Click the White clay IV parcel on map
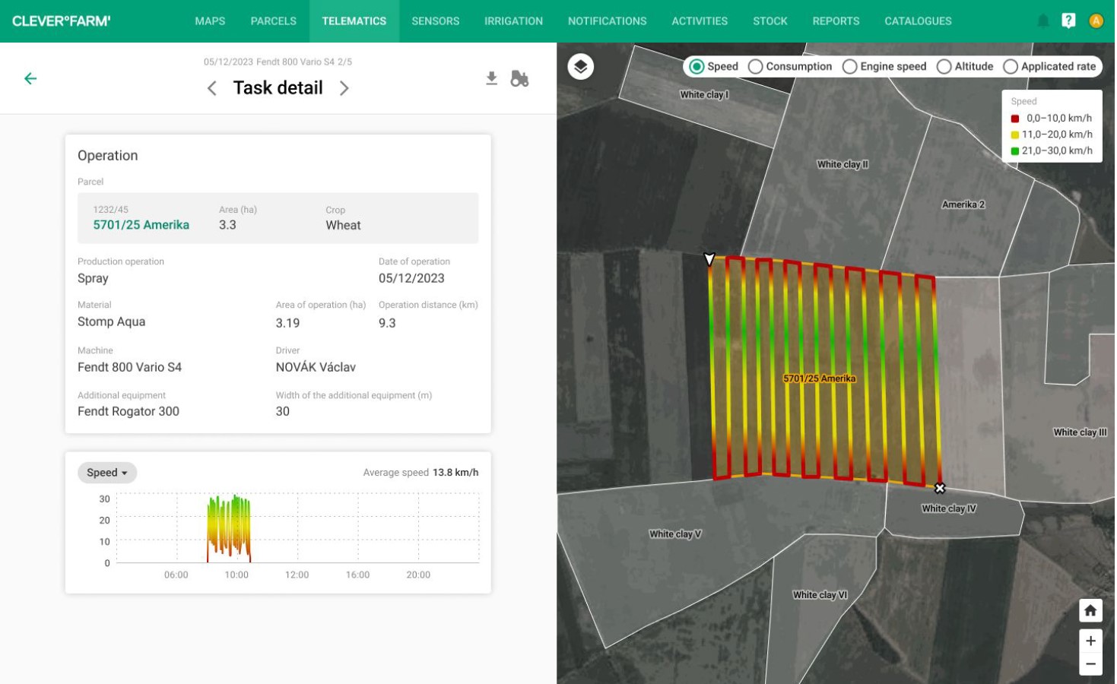Image resolution: width=1117 pixels, height=684 pixels. click(x=949, y=508)
